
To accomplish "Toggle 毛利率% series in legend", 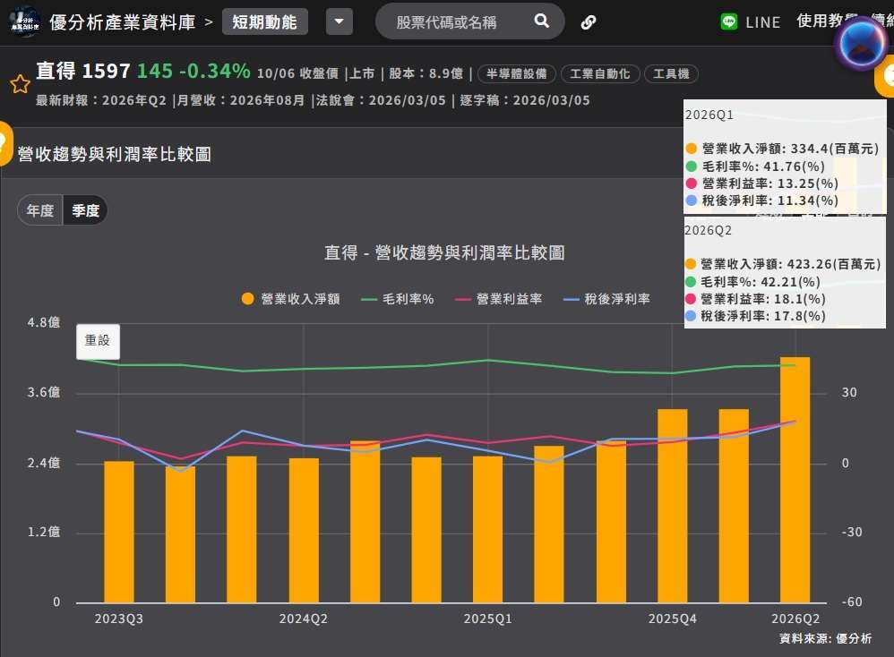I will (398, 299).
